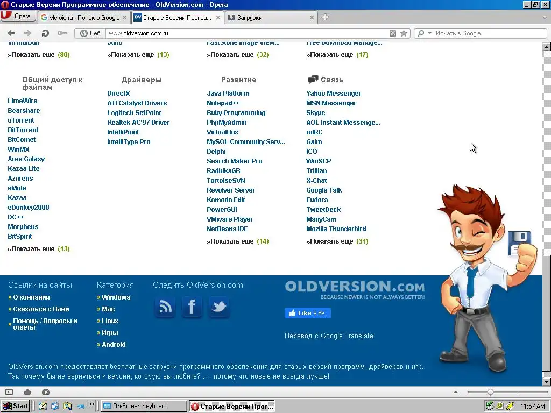Viewport: 551px width, 413px height.
Task: Open the zoom menu arrow near slider
Action: click(x=456, y=392)
